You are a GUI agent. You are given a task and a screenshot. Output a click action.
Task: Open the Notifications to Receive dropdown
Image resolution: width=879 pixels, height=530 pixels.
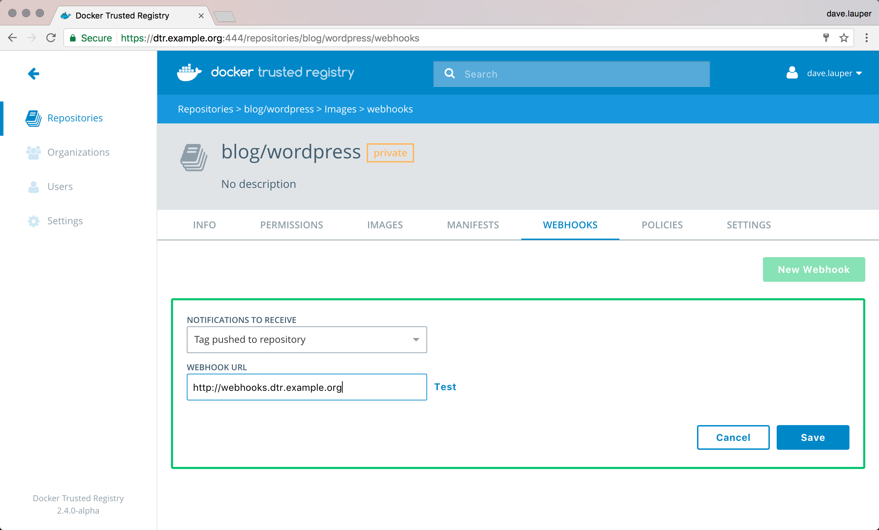[306, 340]
